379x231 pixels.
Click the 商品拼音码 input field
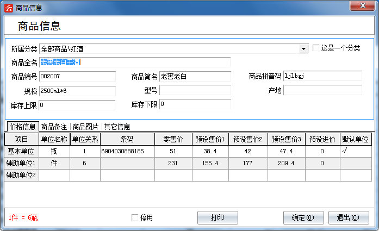coord(322,76)
